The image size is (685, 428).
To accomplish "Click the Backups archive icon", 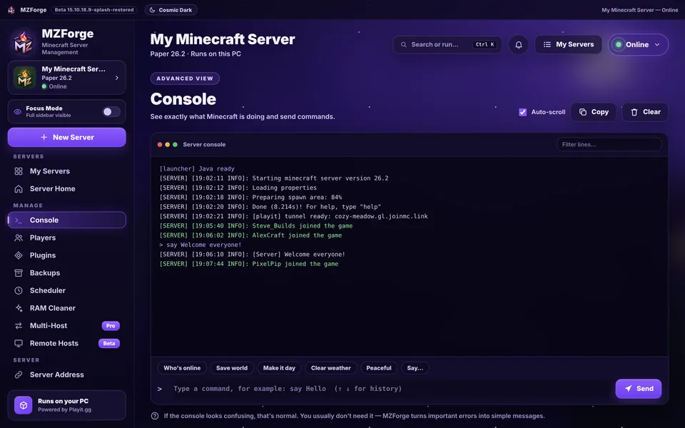I will click(x=19, y=273).
